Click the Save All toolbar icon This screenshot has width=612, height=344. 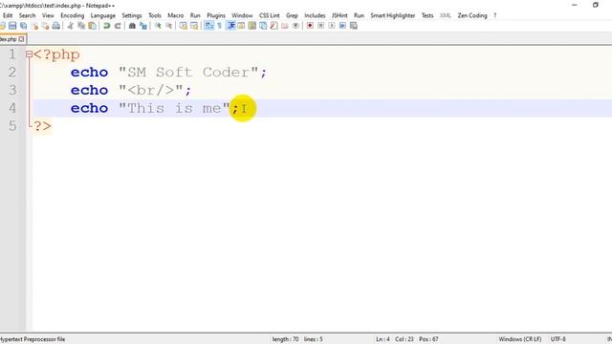tap(23, 26)
